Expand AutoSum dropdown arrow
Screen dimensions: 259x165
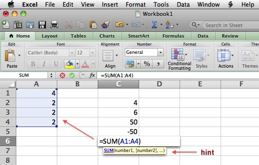[x=161, y=25]
